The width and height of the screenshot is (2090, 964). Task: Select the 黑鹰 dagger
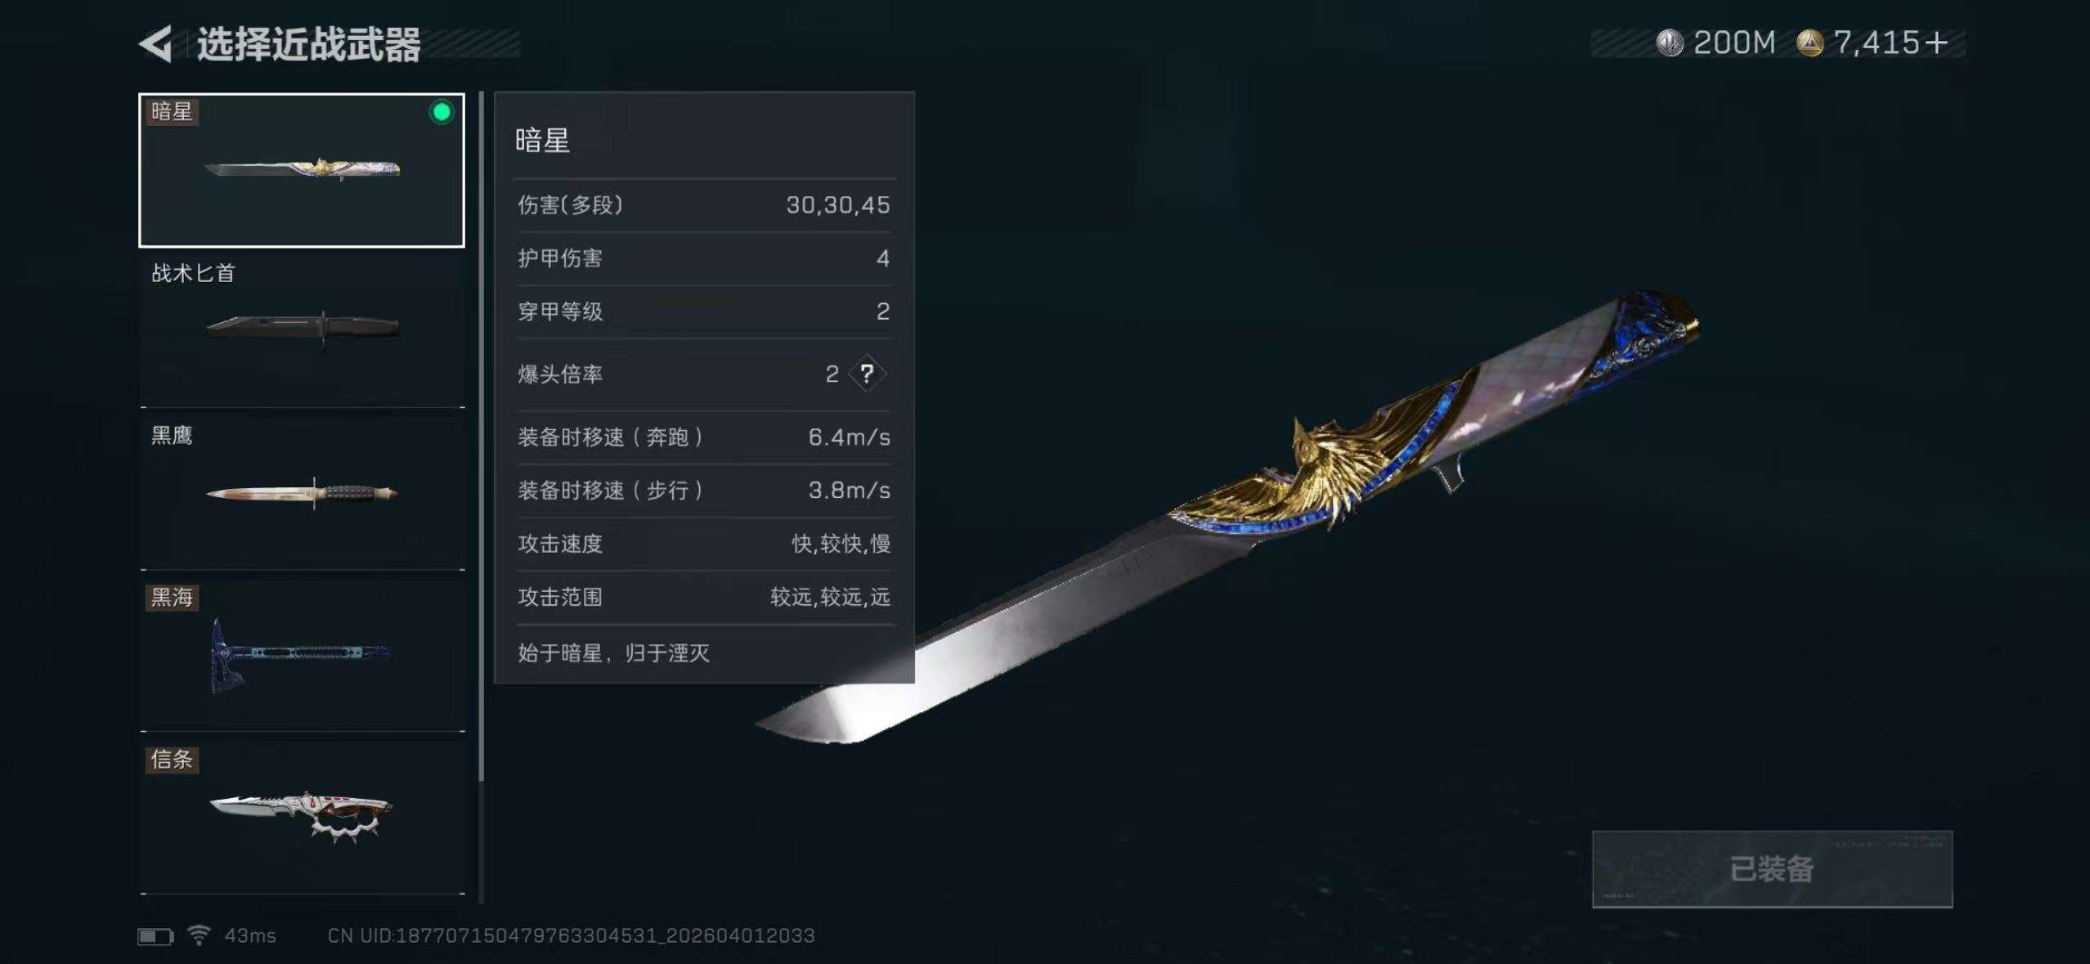[x=303, y=494]
